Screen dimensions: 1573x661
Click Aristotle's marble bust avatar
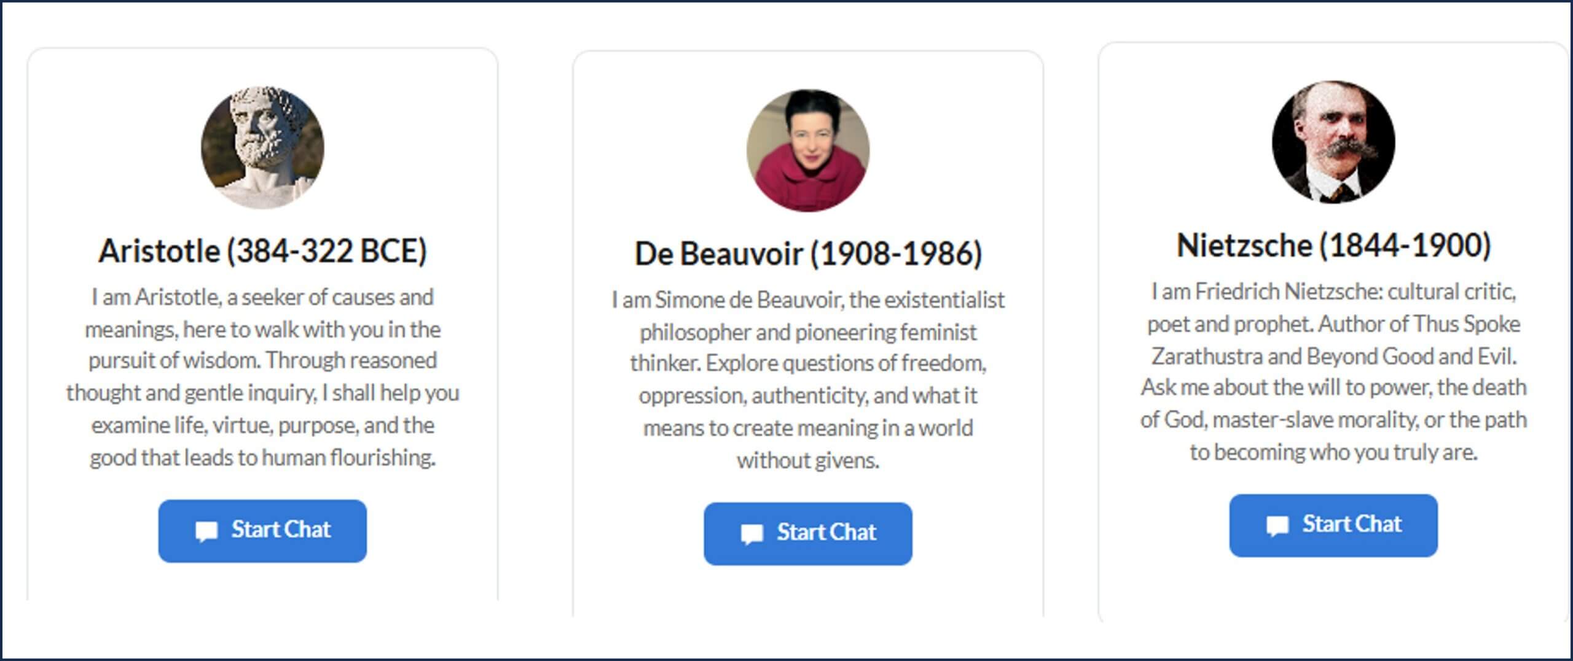point(262,147)
